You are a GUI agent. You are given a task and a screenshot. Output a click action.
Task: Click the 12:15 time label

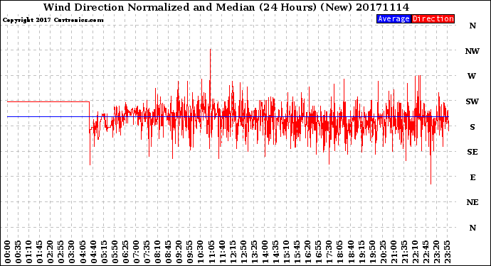233,252
